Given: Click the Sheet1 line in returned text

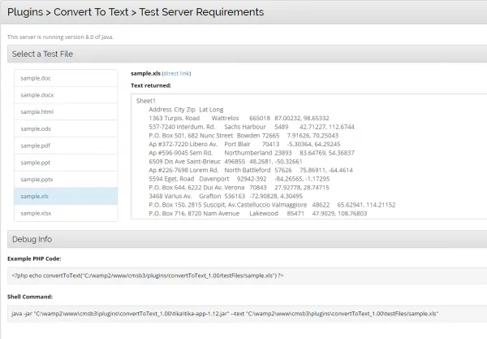Looking at the screenshot, I should (x=147, y=101).
